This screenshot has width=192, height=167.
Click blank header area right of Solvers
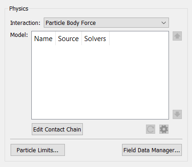click(139, 38)
